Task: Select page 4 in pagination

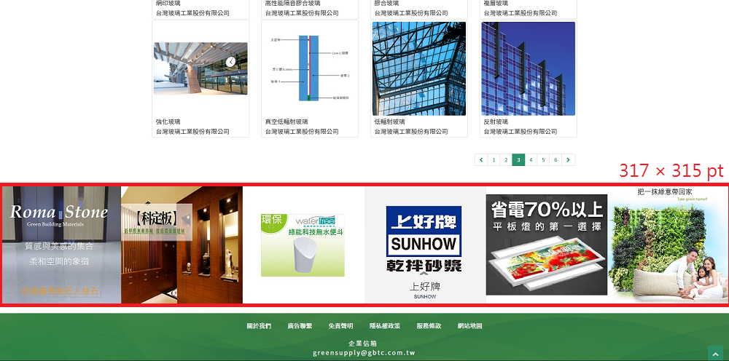Action: pyautogui.click(x=531, y=160)
